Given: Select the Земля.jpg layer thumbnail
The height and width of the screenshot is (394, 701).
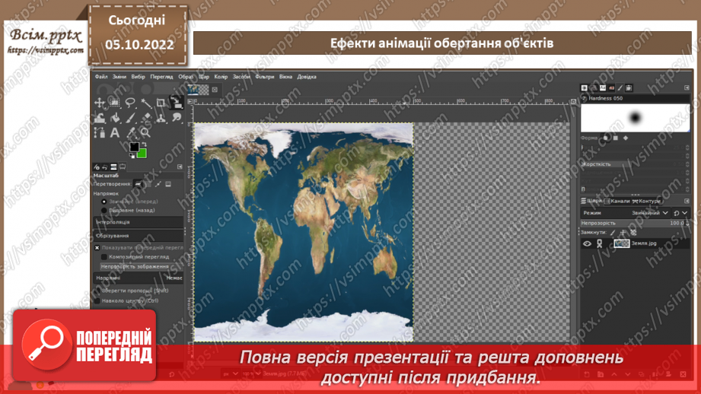Looking at the screenshot, I should point(622,244).
